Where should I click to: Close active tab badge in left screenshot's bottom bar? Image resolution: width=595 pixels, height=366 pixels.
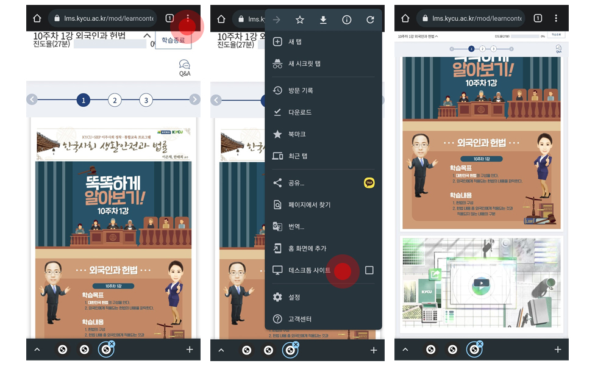click(x=112, y=343)
